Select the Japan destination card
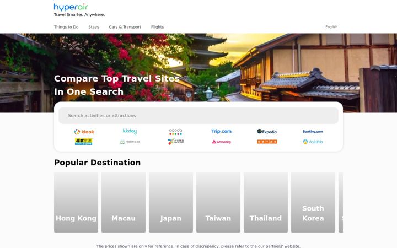The image size is (397, 248). [171, 202]
